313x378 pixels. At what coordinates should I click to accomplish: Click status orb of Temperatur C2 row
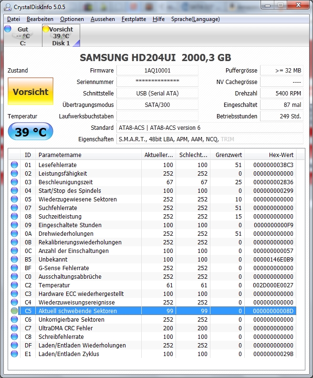(x=14, y=285)
